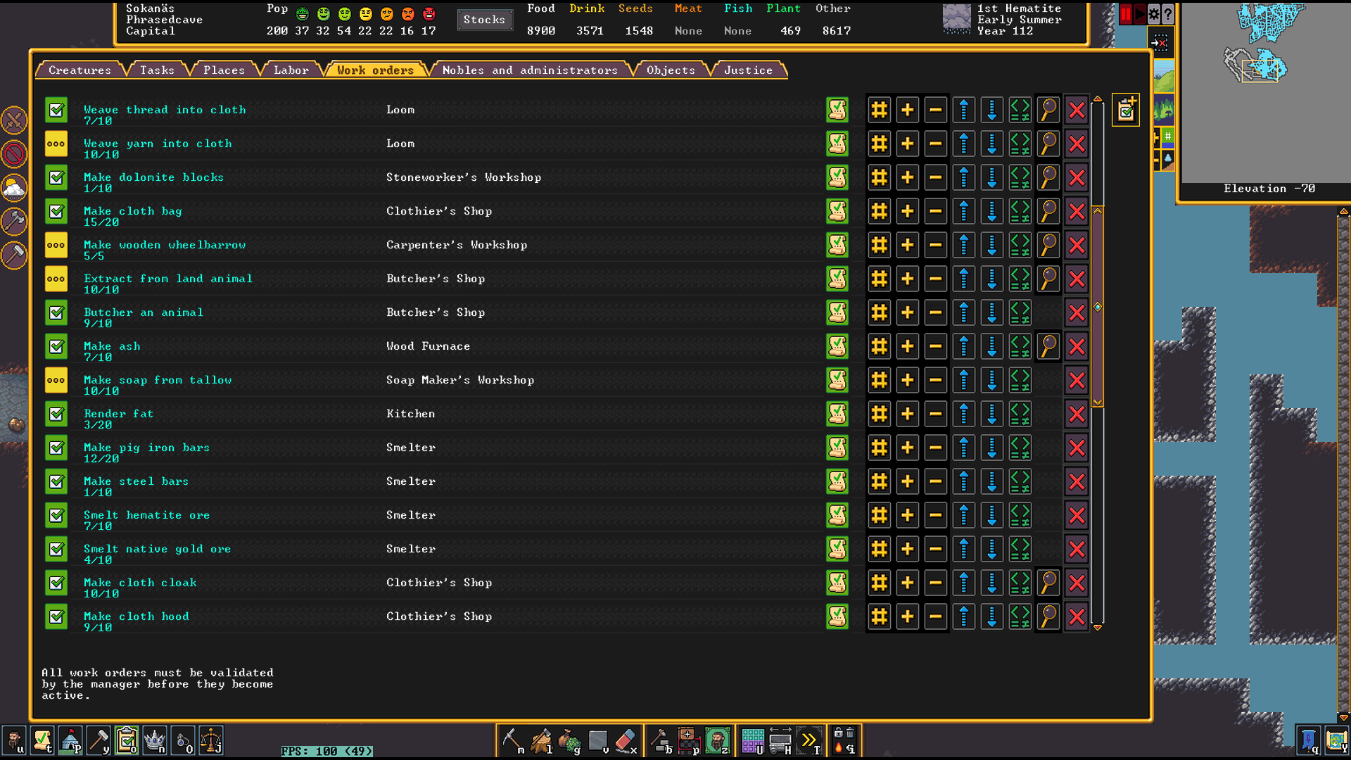Toggle the Render fat order status box
Viewport: 1351px width, 760px height.
pos(56,414)
